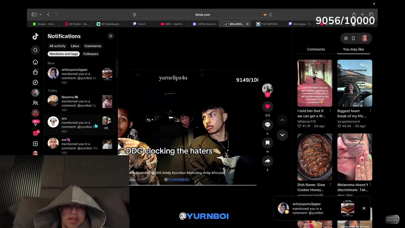The height and width of the screenshot is (228, 405).
Task: Open the Friends icon in sidebar
Action: (x=35, y=103)
